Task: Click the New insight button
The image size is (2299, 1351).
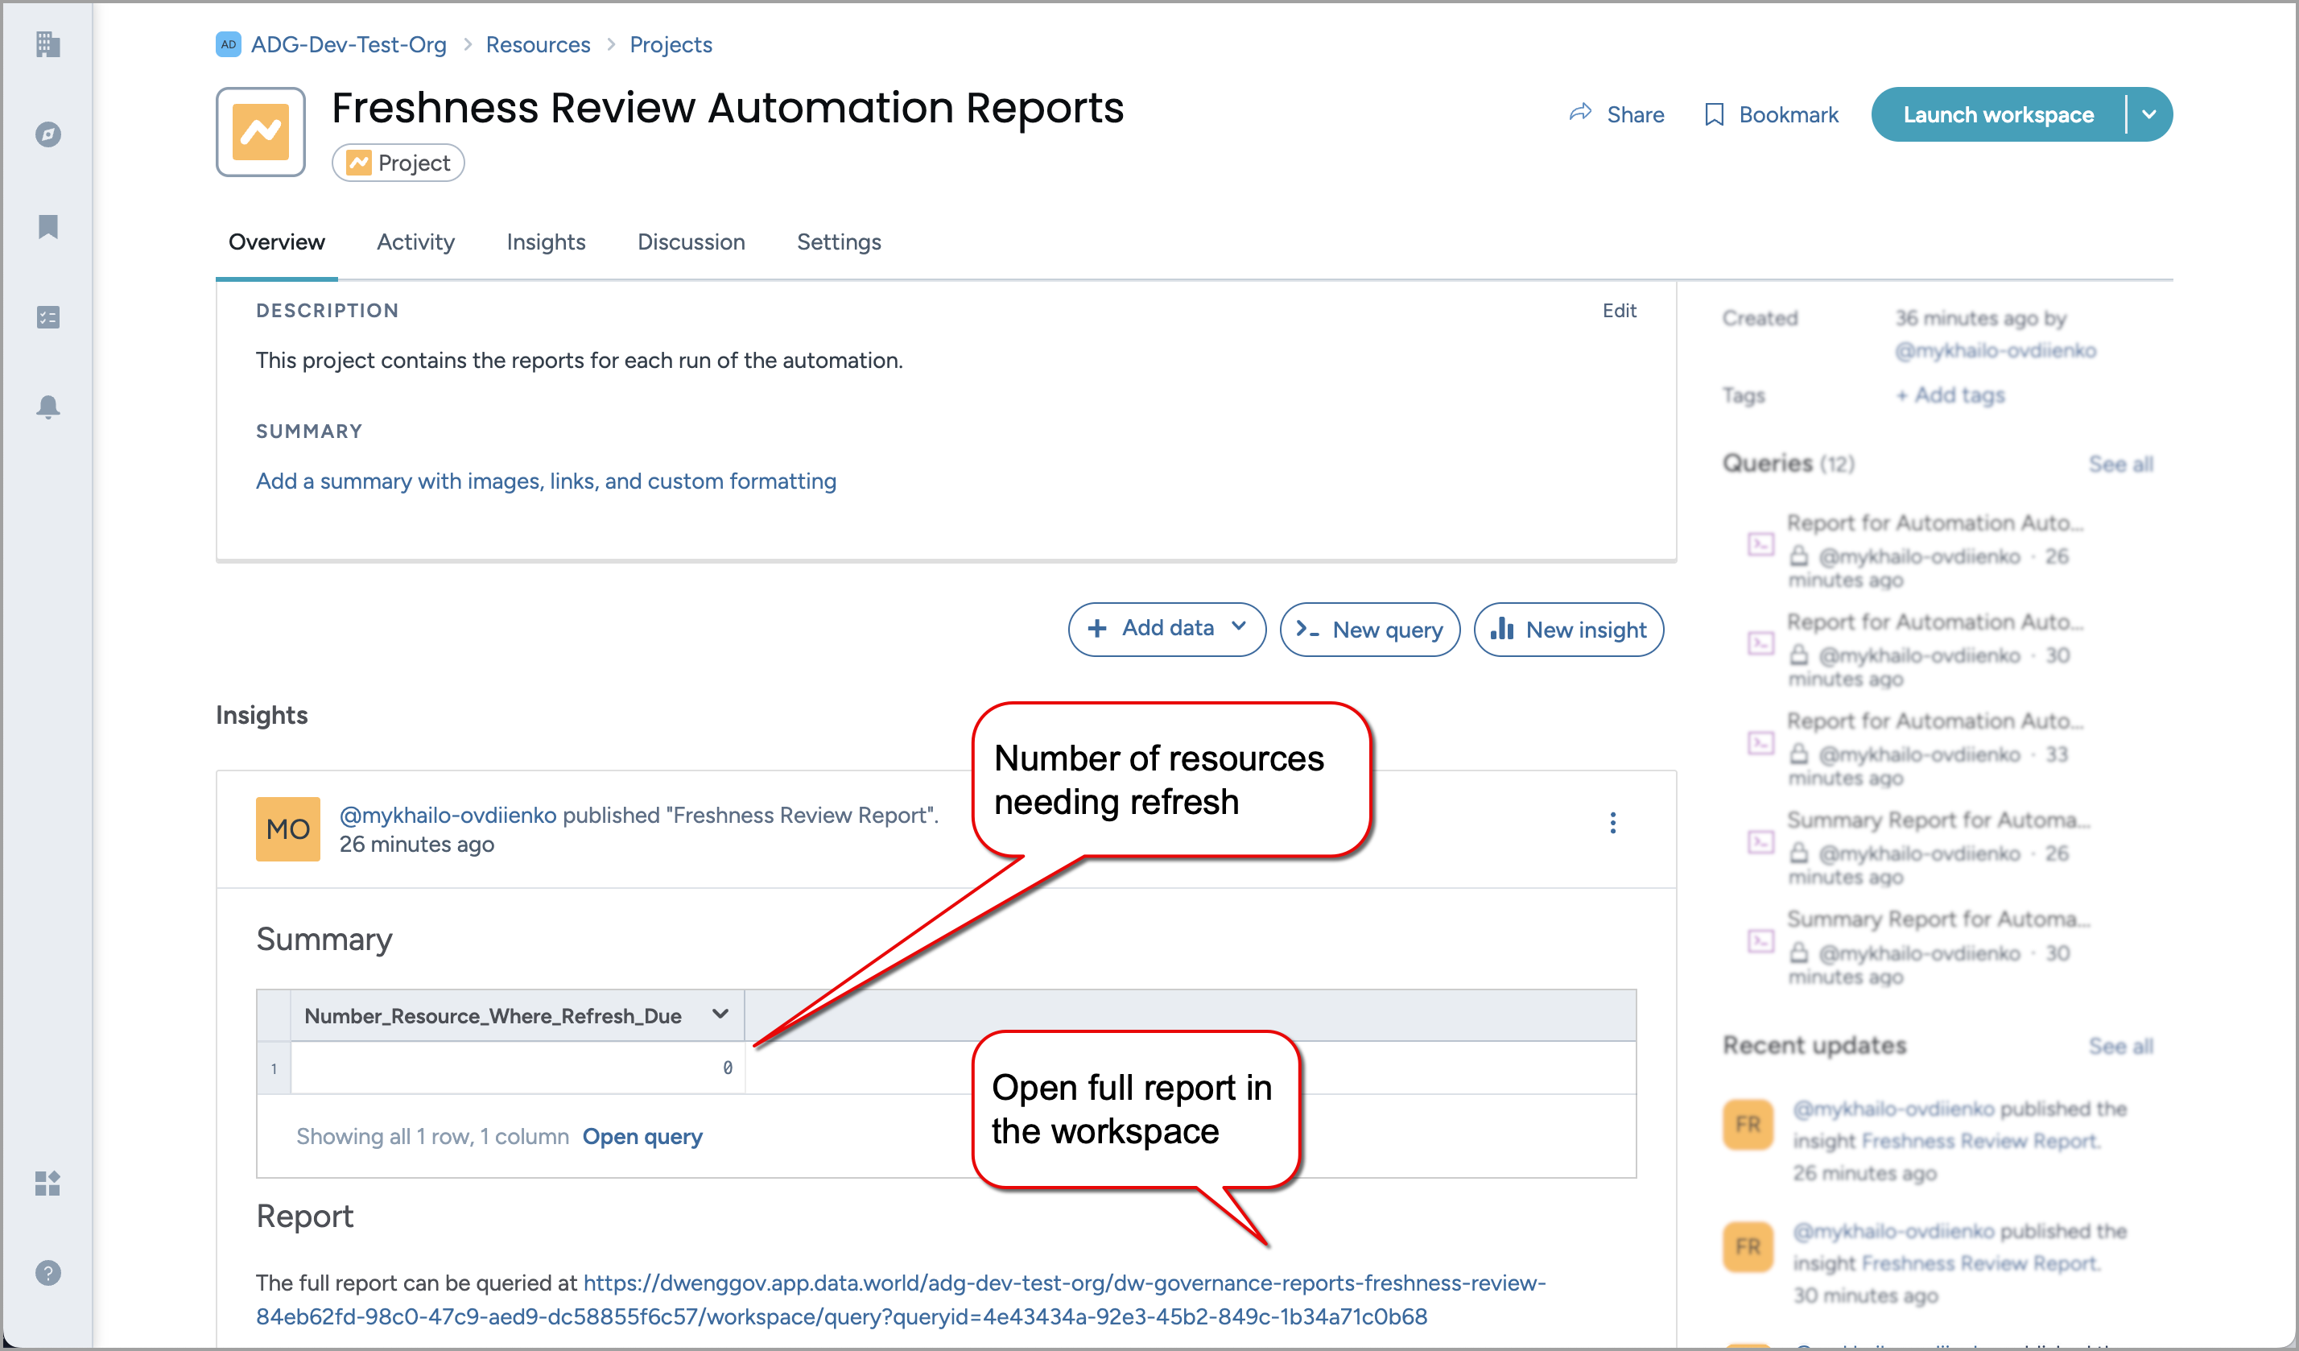Action: pyautogui.click(x=1568, y=629)
